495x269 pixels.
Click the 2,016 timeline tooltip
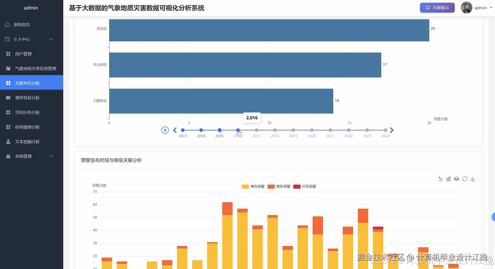(252, 118)
